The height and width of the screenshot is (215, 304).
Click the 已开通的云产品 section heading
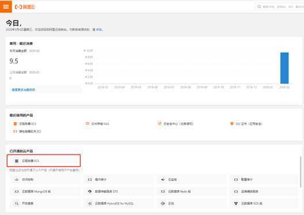21,151
